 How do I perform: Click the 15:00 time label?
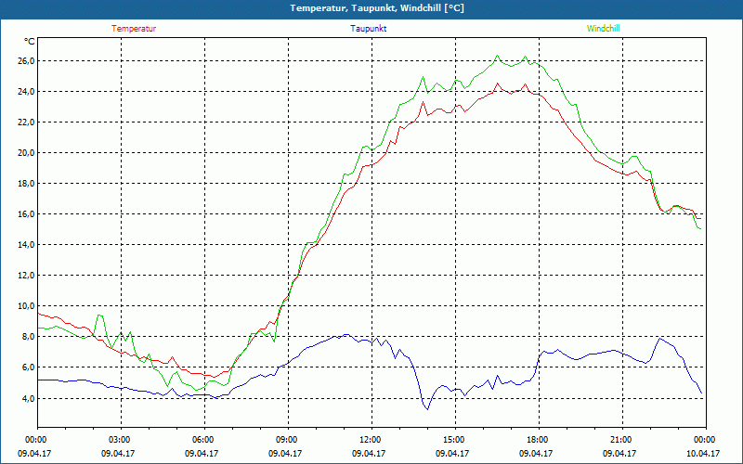(x=455, y=440)
